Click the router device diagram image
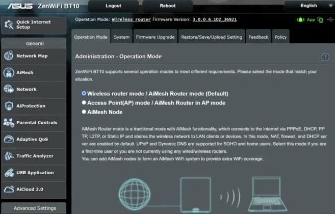The height and width of the screenshot is (214, 335). (195, 194)
